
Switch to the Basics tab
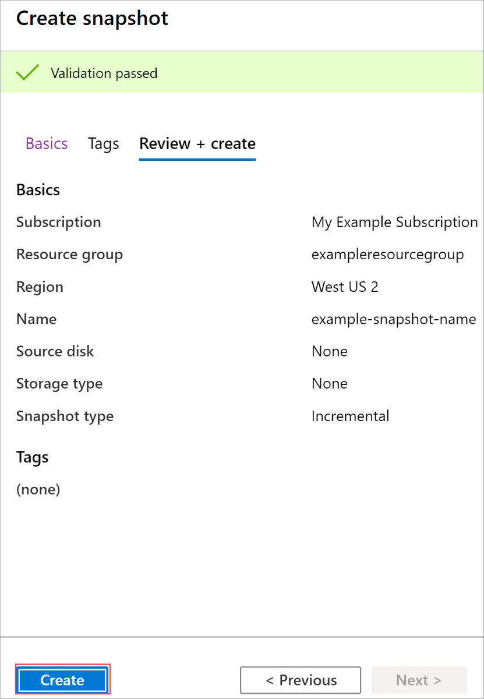[x=46, y=144]
